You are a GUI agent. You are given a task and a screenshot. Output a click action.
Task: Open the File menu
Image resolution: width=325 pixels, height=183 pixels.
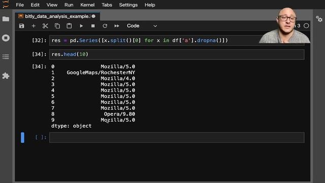pos(20,5)
